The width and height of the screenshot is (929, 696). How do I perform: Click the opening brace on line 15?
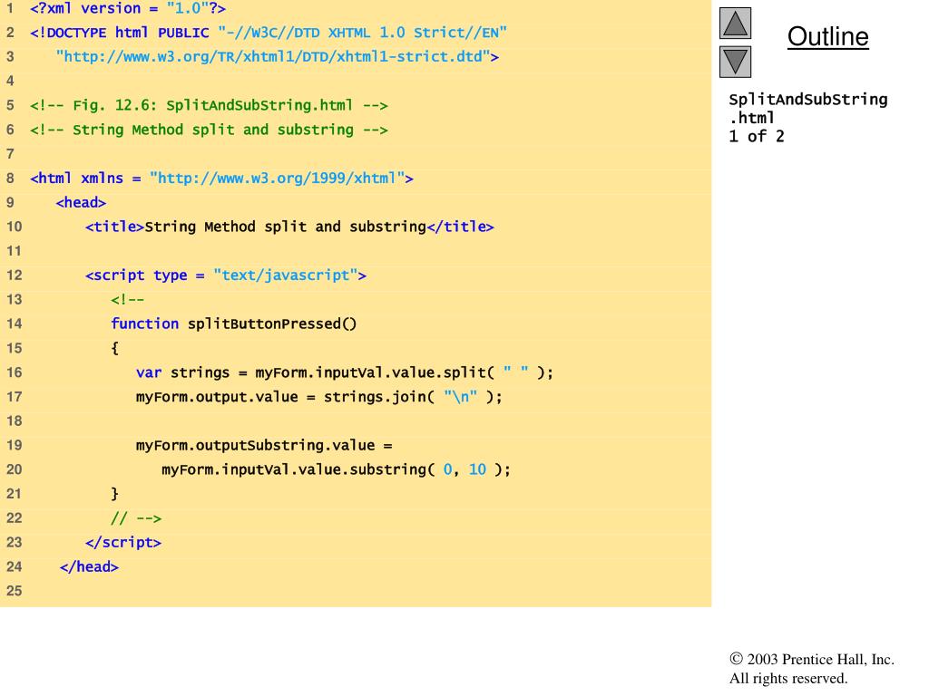tap(115, 348)
